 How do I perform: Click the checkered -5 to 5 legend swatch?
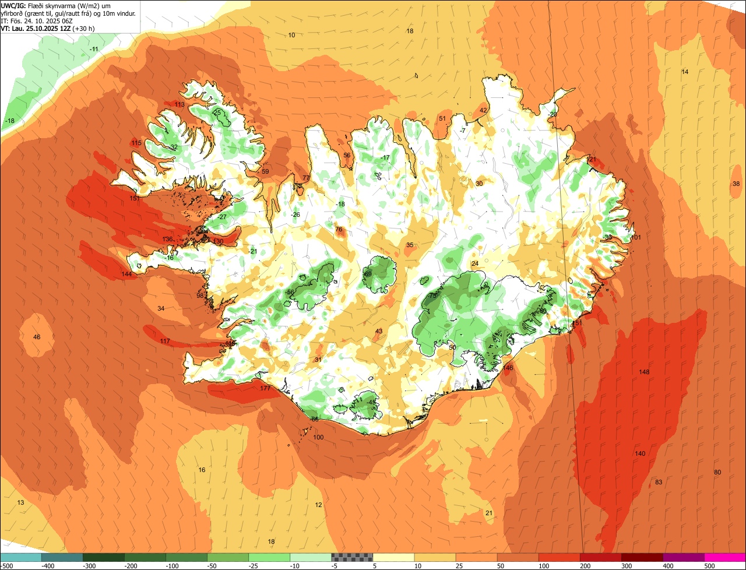click(x=352, y=557)
